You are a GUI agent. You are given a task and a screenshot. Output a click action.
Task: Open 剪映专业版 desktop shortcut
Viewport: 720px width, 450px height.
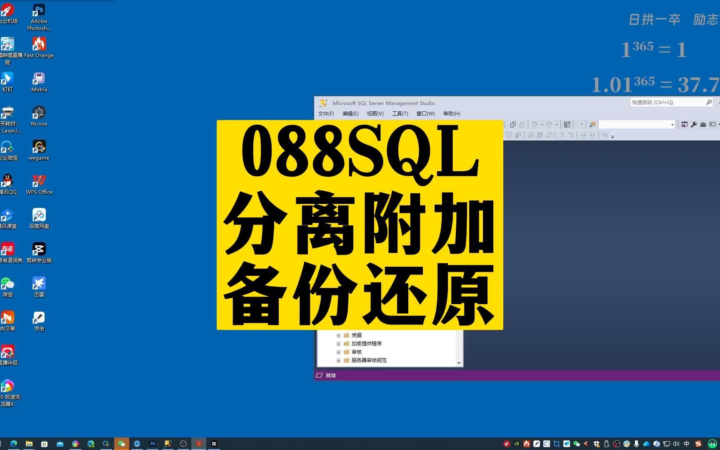(x=39, y=253)
